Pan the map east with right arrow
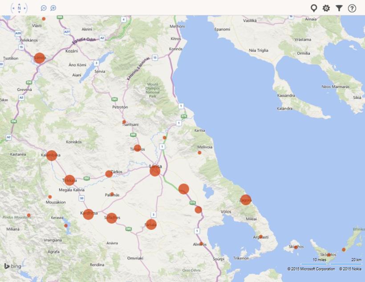 pos(24,8)
